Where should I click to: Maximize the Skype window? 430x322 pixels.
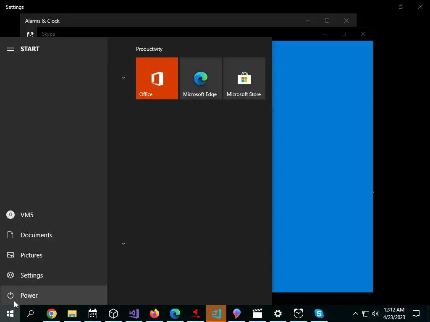click(x=344, y=34)
